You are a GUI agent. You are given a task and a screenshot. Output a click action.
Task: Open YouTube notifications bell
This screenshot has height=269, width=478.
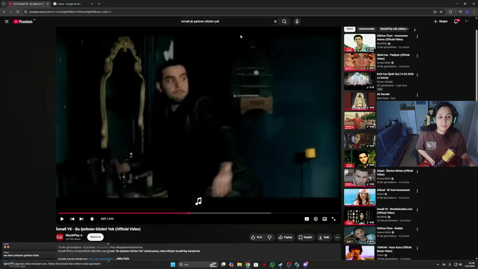(x=456, y=21)
